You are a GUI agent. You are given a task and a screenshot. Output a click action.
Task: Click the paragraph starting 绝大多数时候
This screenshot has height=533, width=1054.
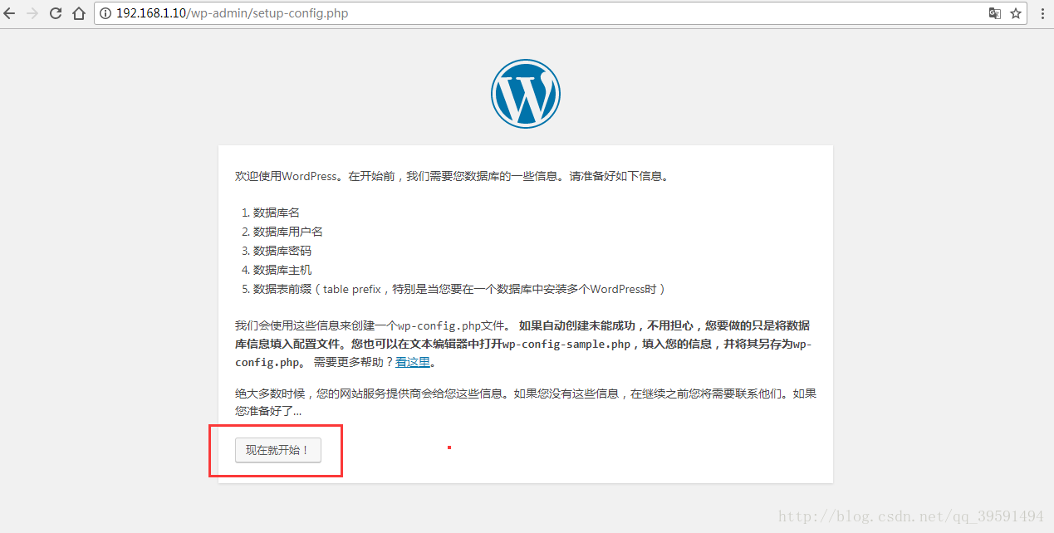(x=526, y=402)
